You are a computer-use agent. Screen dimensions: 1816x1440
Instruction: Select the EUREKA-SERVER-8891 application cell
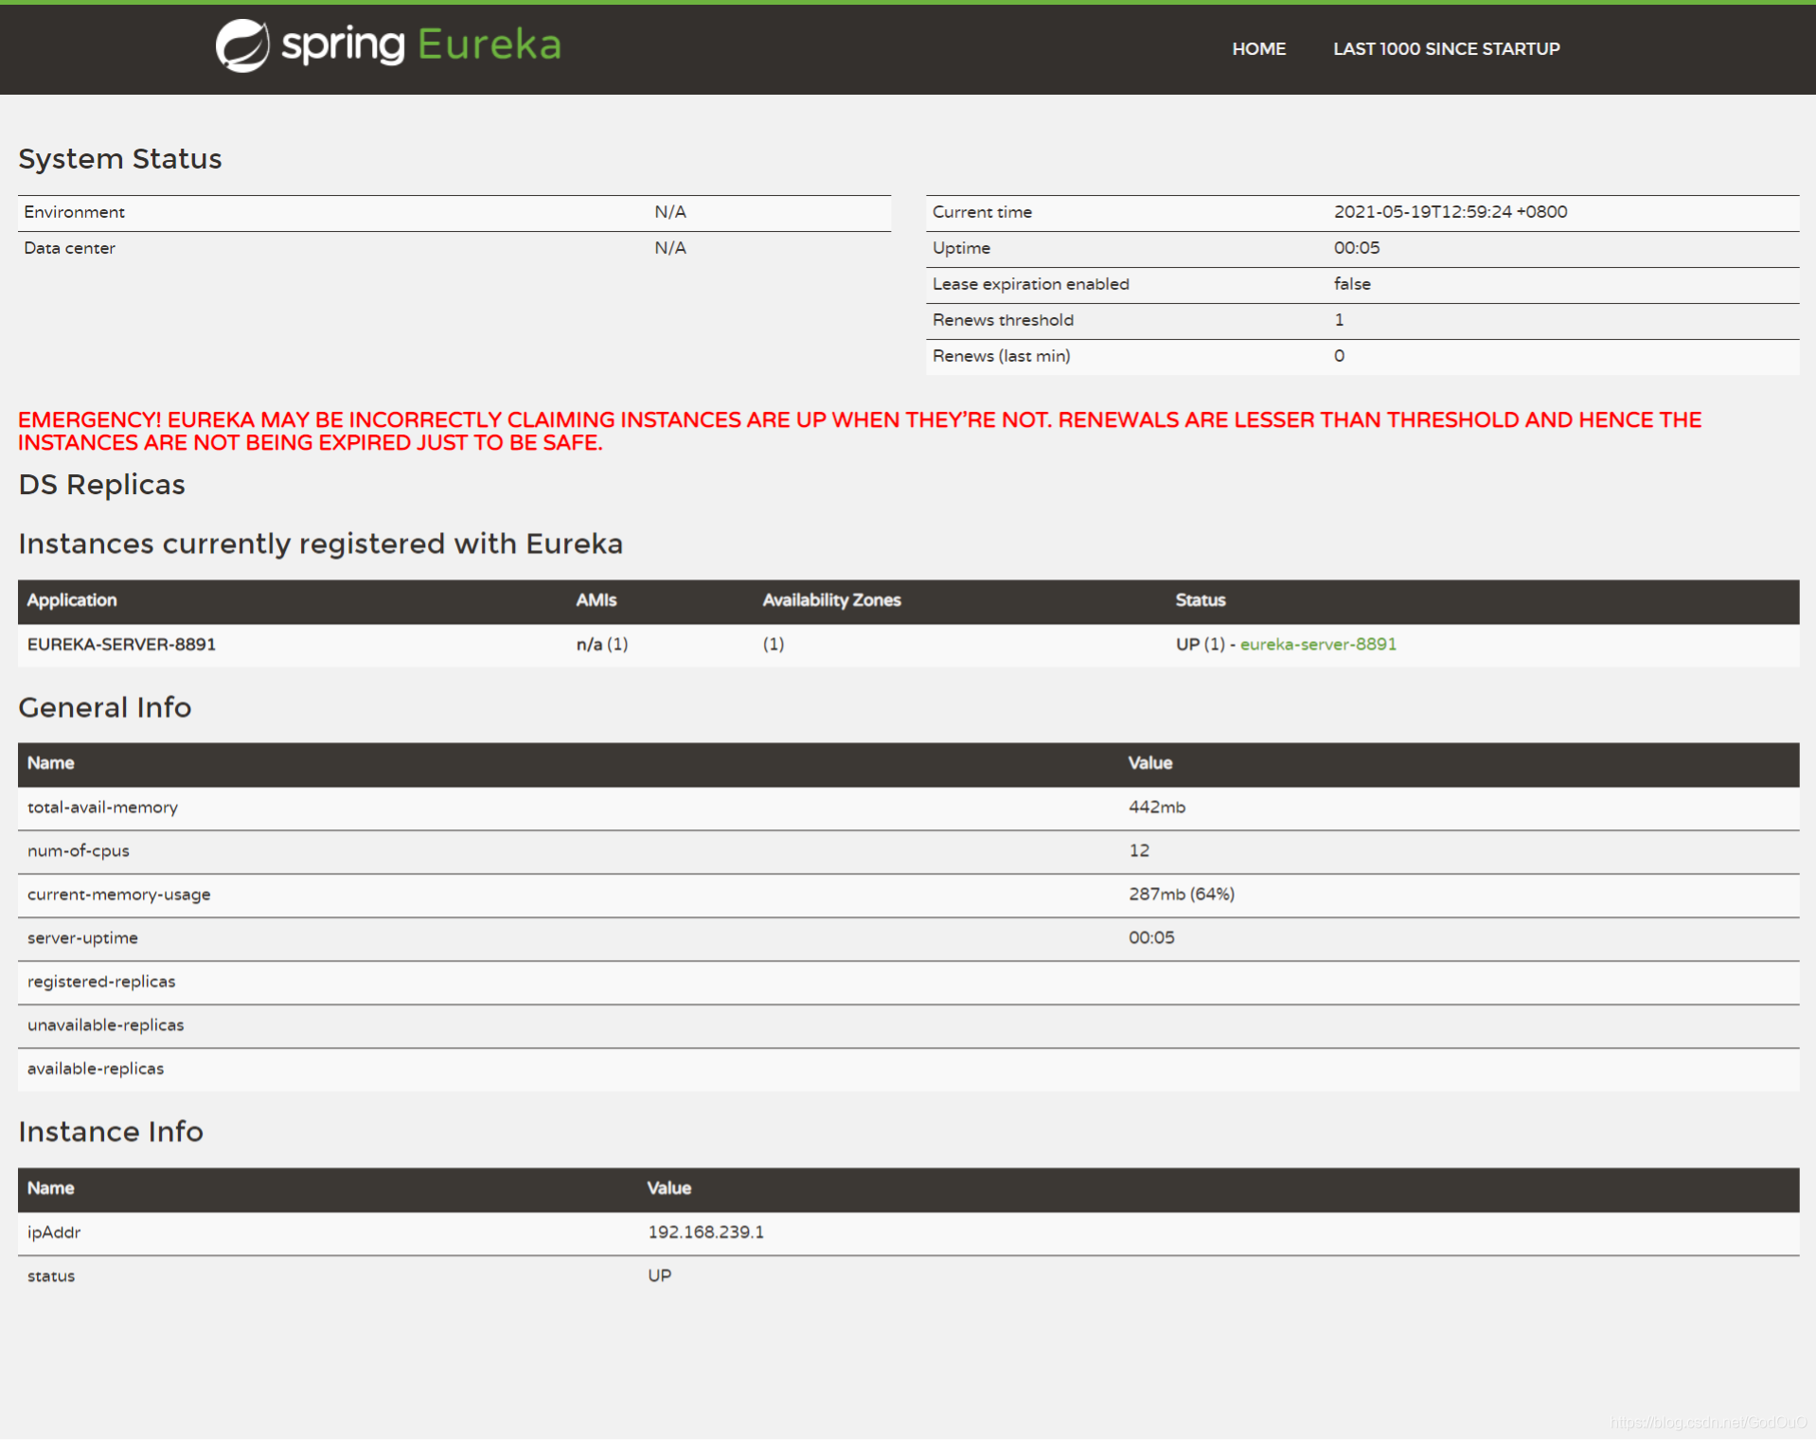pos(121,644)
